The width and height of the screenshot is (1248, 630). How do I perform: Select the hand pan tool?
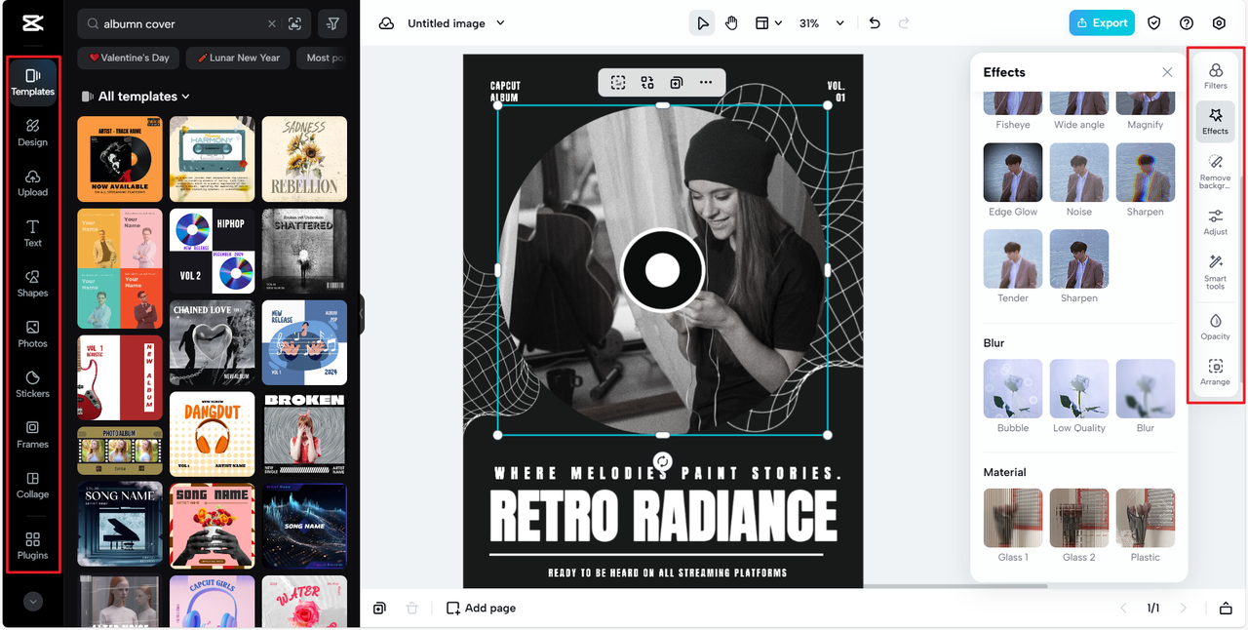click(731, 23)
